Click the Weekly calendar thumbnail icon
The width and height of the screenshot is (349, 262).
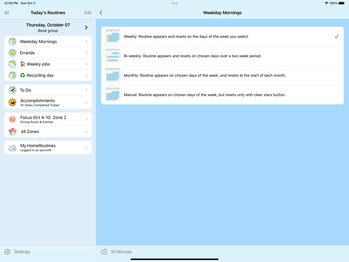[113, 36]
